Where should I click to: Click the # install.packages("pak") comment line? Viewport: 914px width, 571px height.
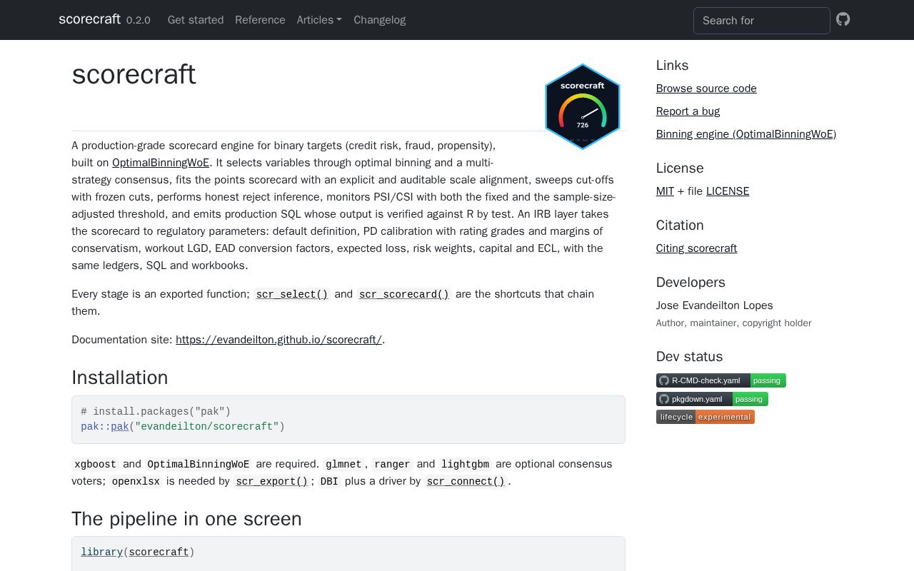pos(156,411)
